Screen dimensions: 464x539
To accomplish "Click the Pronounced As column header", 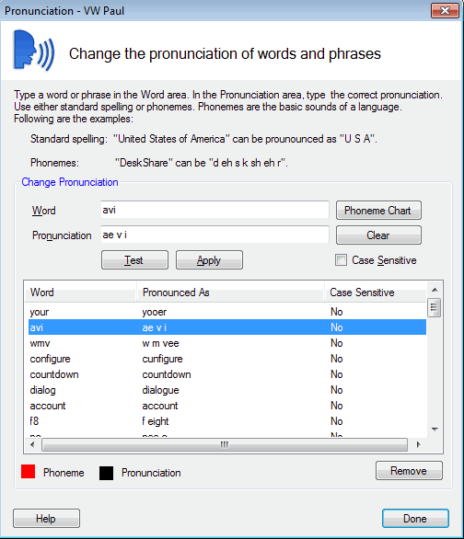I will tap(230, 292).
